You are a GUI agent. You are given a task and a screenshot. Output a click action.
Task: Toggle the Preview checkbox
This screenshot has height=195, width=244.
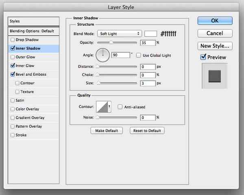coord(203,57)
